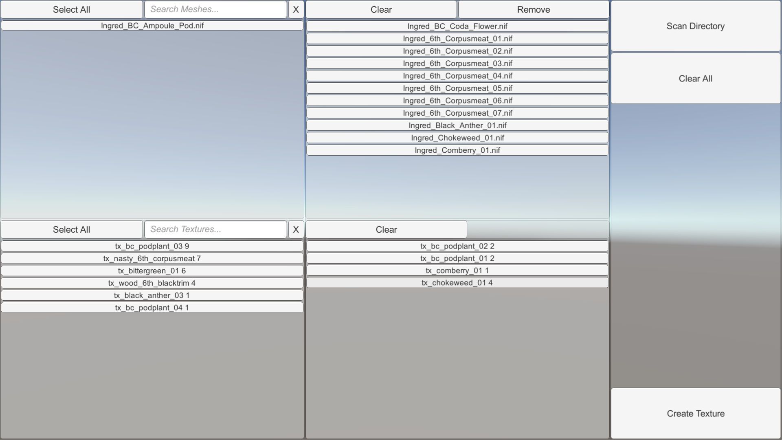Screen dimensions: 782x440
Task: Click Create Texture
Action: (696, 414)
